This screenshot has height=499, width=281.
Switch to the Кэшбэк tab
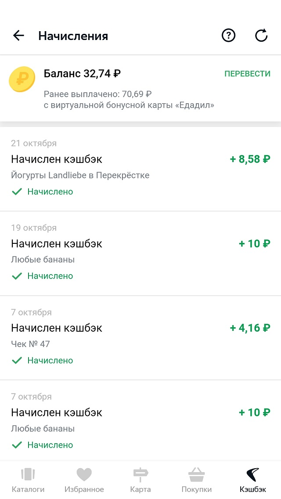pos(253,481)
